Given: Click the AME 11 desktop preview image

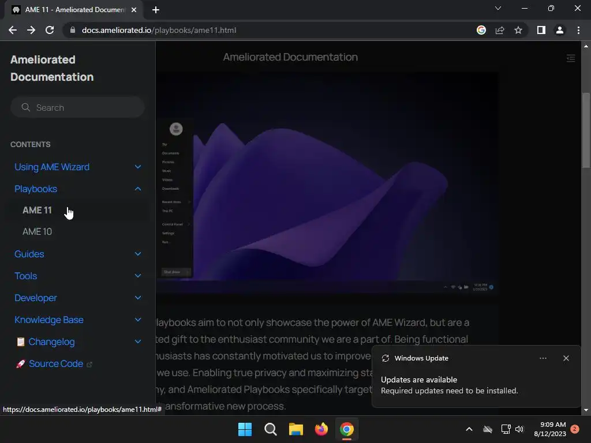Looking at the screenshot, I should click(x=327, y=183).
